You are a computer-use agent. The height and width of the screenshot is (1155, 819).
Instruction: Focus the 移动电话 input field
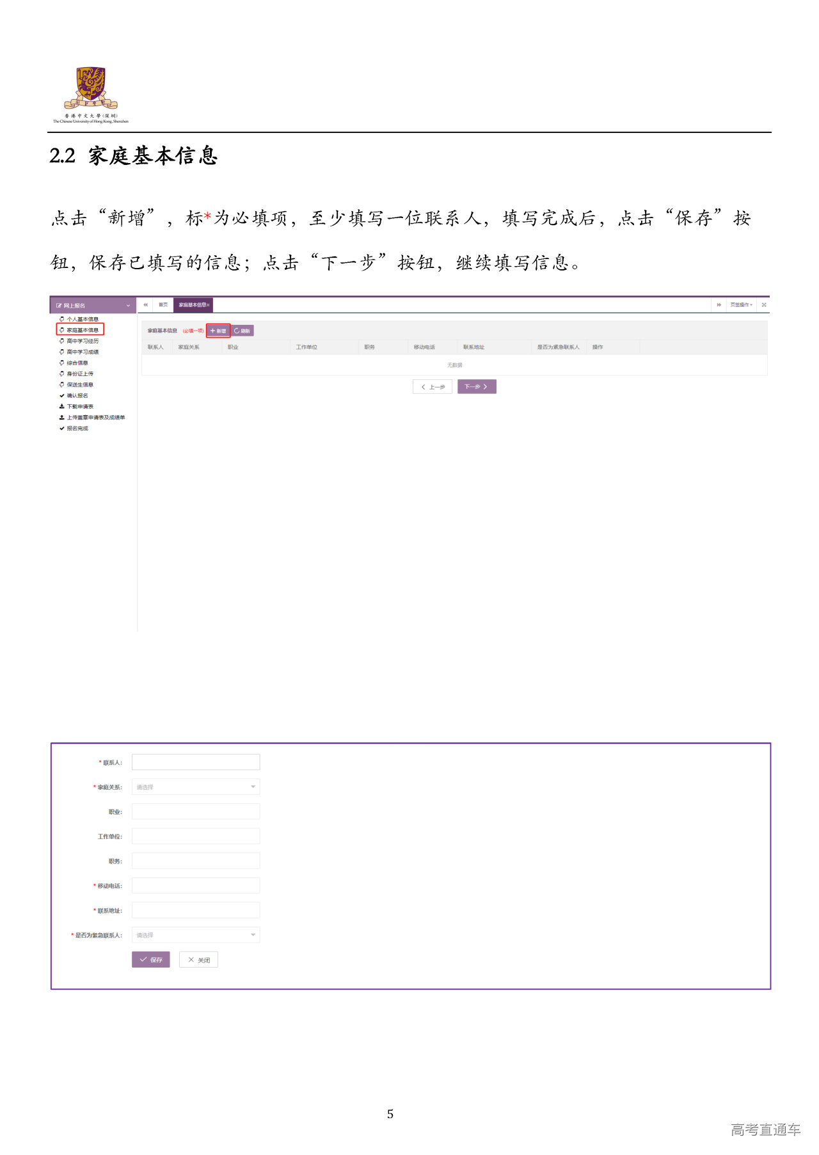point(196,886)
